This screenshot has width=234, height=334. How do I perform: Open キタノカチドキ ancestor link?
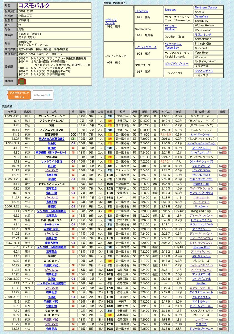pyautogui.click(x=204, y=71)
